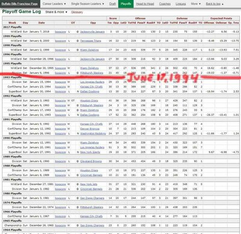This screenshot has width=241, height=234.
Task: Switch to the Coaches tab
Action: click(x=164, y=4)
